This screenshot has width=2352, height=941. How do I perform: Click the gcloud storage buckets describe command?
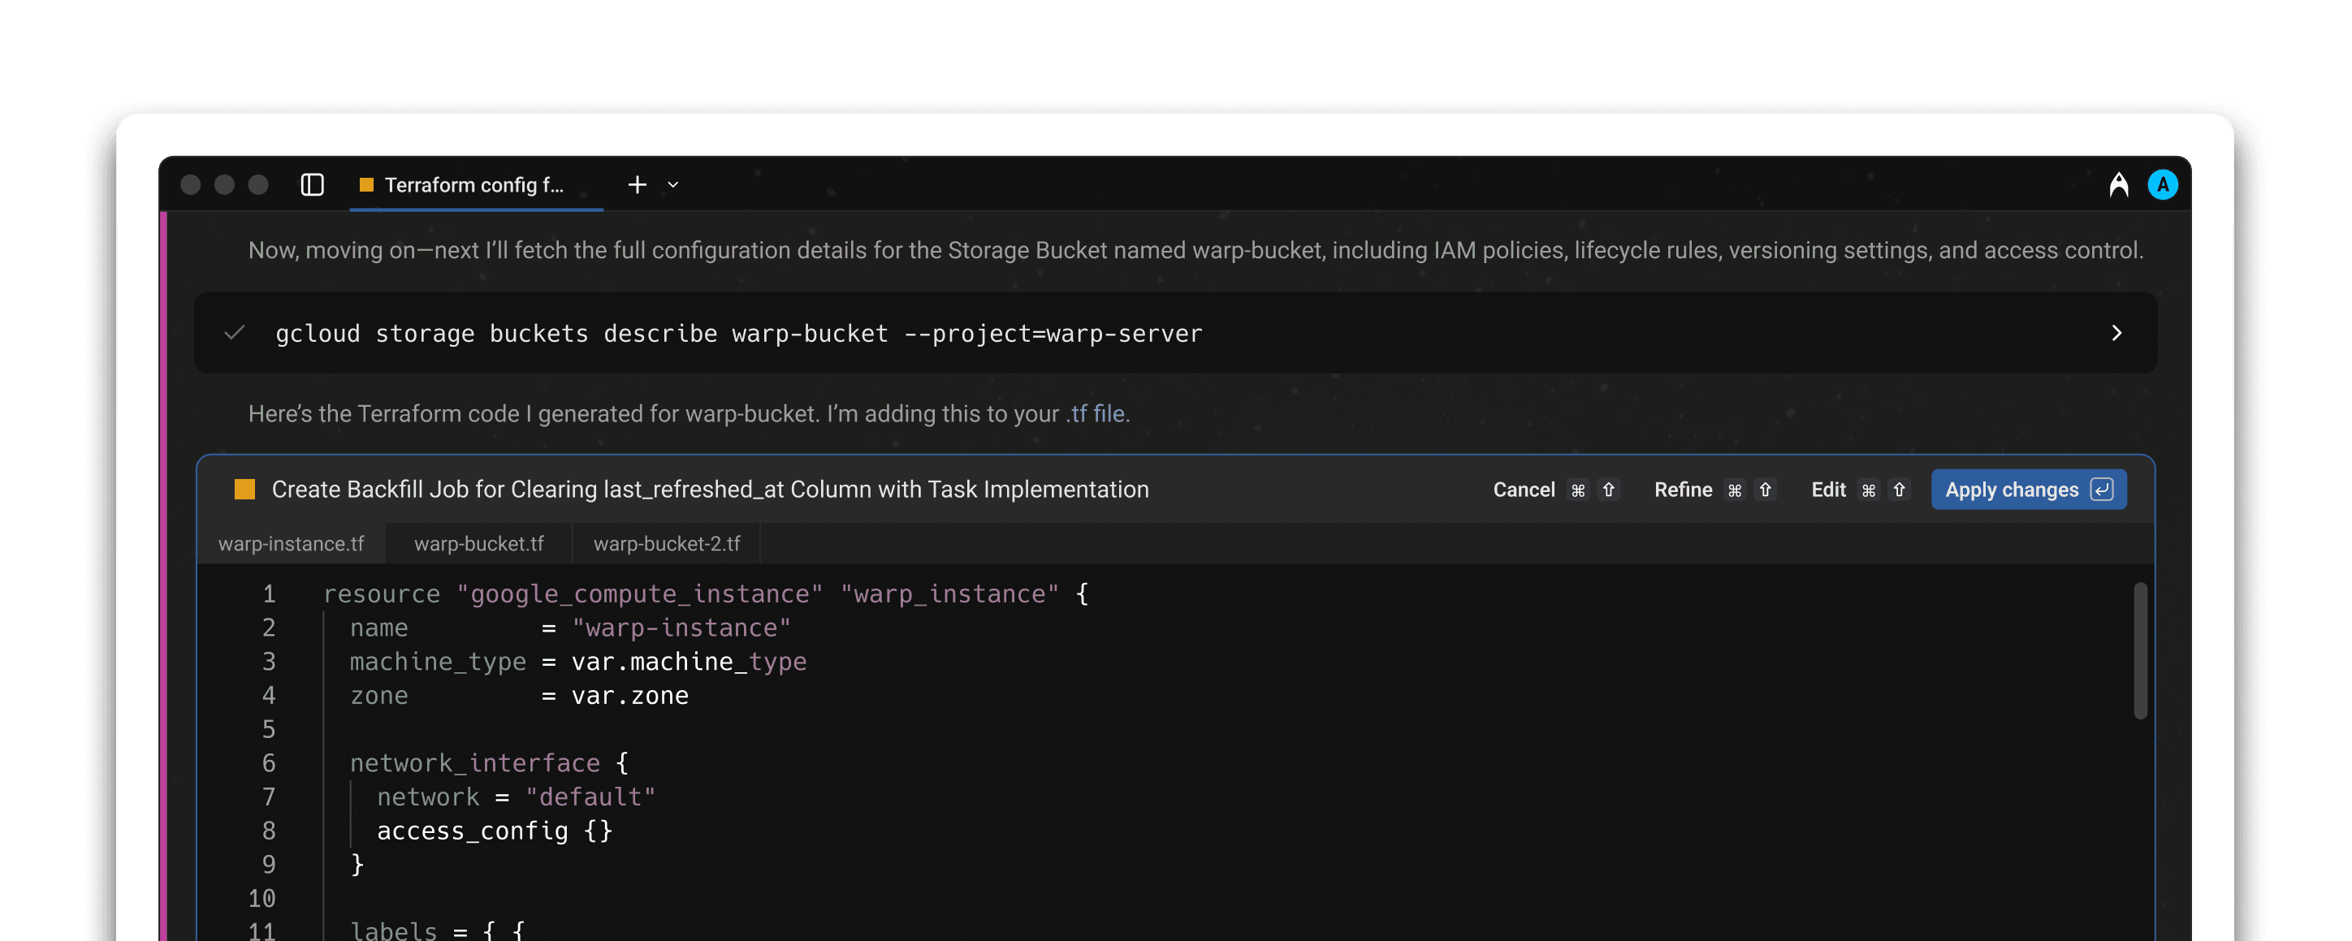tap(738, 333)
